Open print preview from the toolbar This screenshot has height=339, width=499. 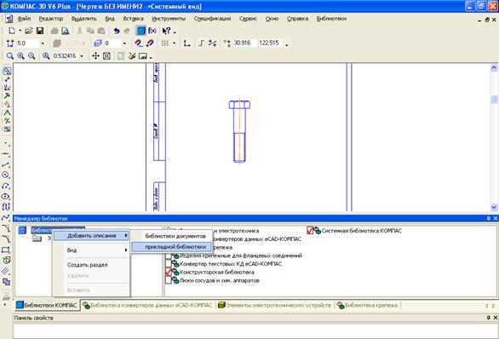pyautogui.click(x=66, y=31)
